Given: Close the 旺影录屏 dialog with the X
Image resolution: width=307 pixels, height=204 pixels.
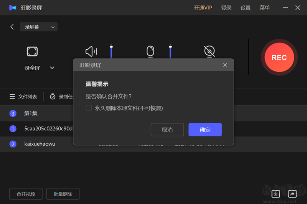Looking at the screenshot, I should click(x=225, y=65).
